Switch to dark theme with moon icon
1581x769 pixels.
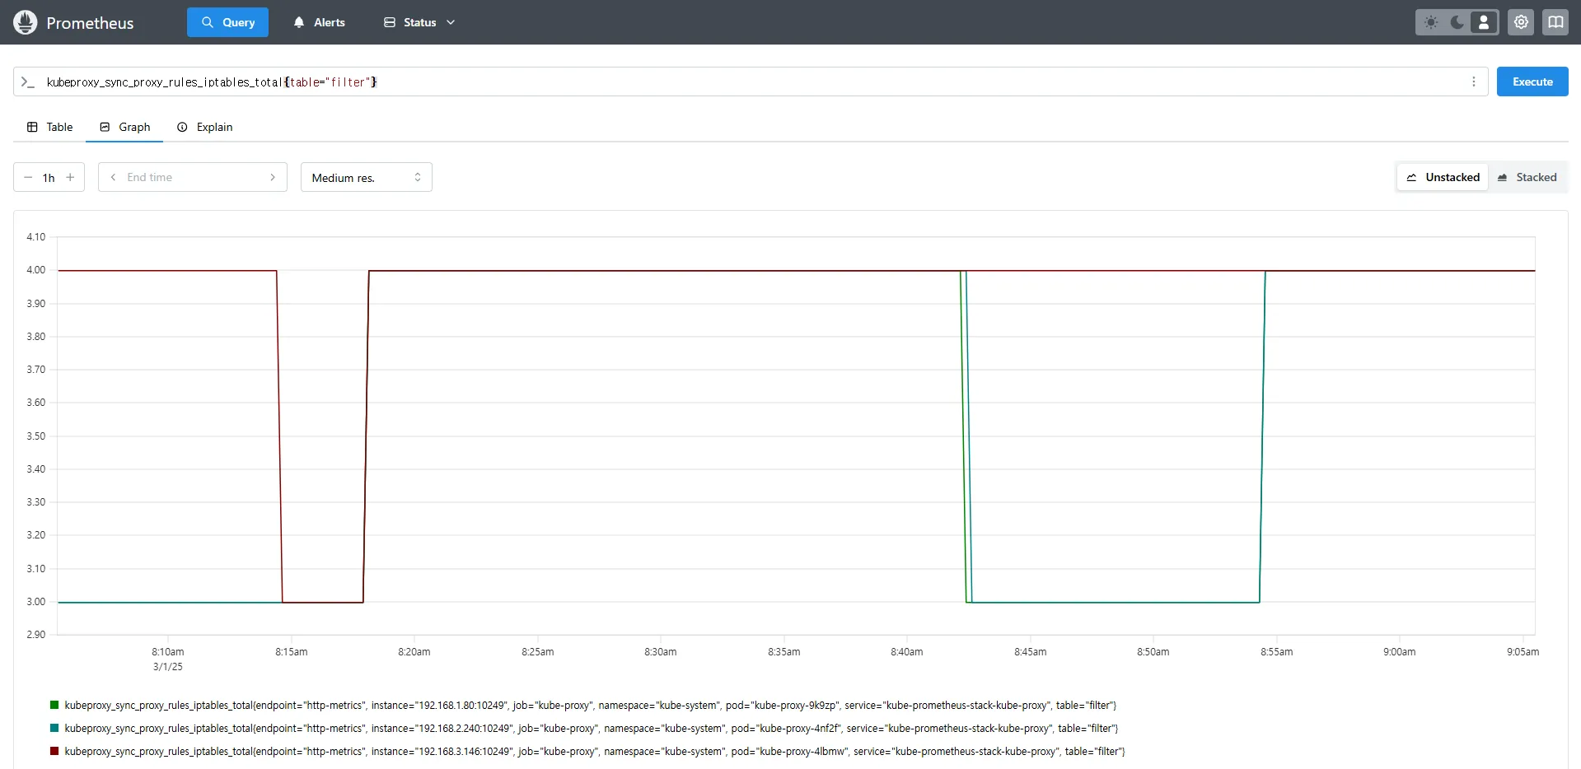tap(1457, 22)
